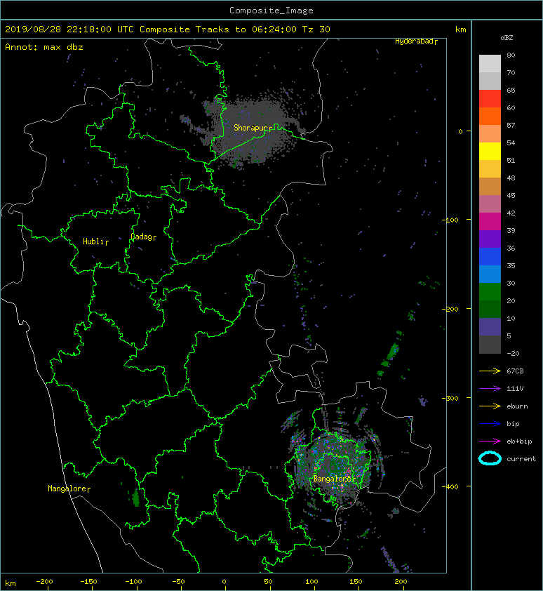Pick the dark charcoal swatch at scale bottom
The width and height of the screenshot is (543, 591).
490,345
